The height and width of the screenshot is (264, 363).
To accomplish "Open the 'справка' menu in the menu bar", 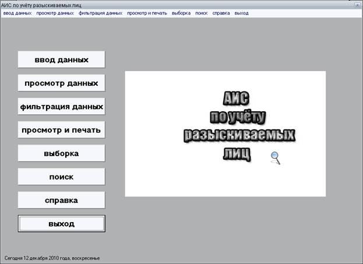I will coord(221,13).
